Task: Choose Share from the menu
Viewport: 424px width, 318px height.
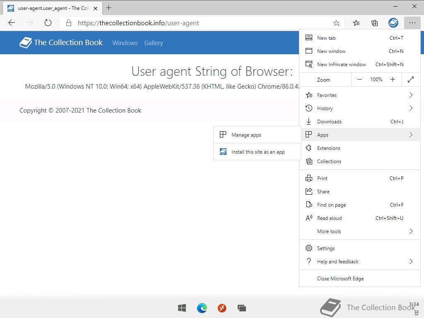Action: coord(360,191)
